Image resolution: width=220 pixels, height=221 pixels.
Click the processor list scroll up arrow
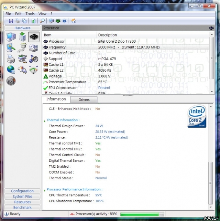(x=212, y=34)
